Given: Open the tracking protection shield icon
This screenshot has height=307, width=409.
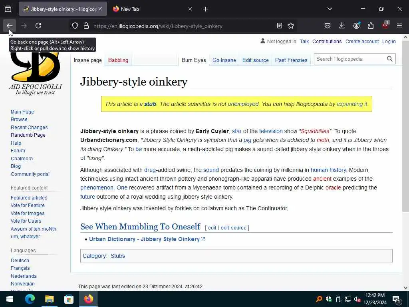Looking at the screenshot, I should coord(75,26).
